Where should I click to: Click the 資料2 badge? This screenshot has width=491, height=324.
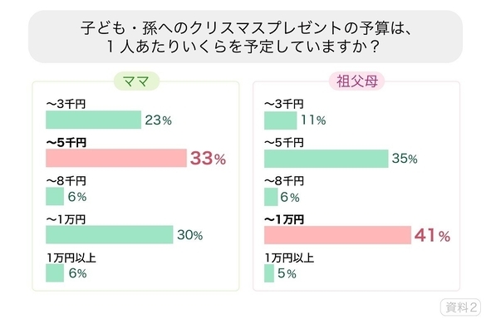click(x=460, y=307)
